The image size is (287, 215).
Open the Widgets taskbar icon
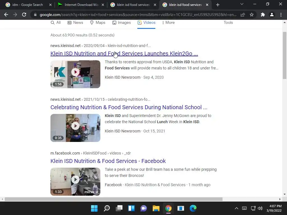coord(131,208)
